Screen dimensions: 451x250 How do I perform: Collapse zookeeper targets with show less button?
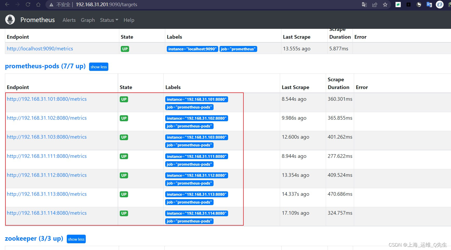pos(76,239)
